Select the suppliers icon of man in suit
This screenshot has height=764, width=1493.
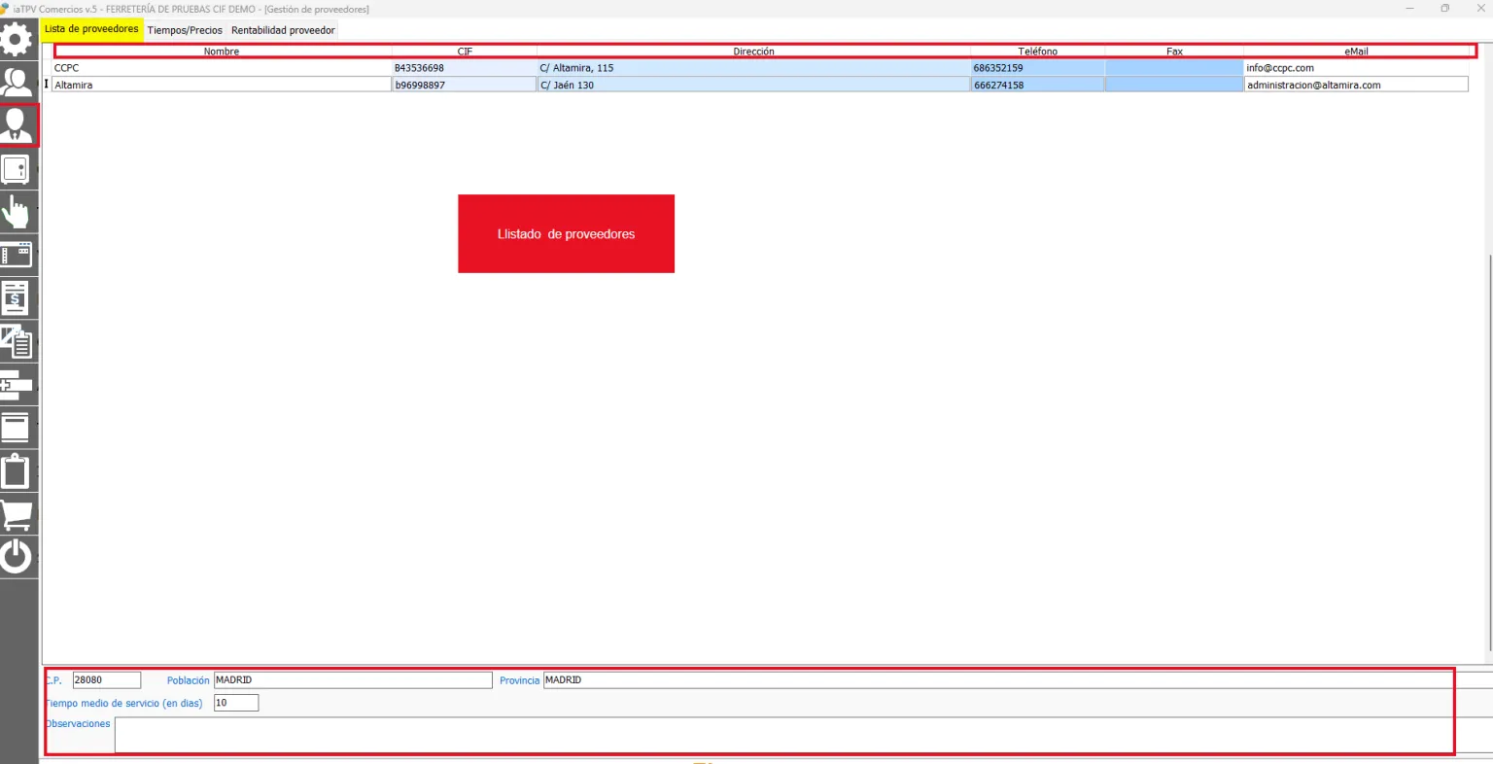point(17,125)
